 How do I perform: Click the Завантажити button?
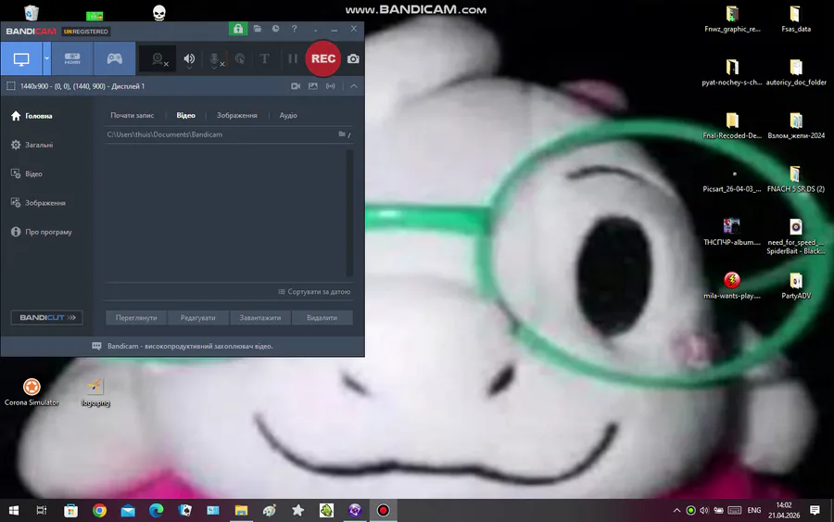260,318
